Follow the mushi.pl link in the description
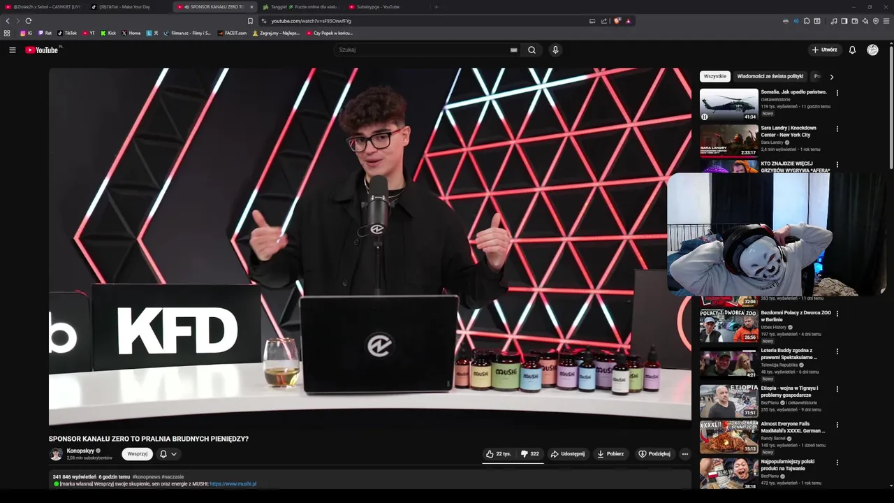Screen dimensions: 894x503 (233, 483)
